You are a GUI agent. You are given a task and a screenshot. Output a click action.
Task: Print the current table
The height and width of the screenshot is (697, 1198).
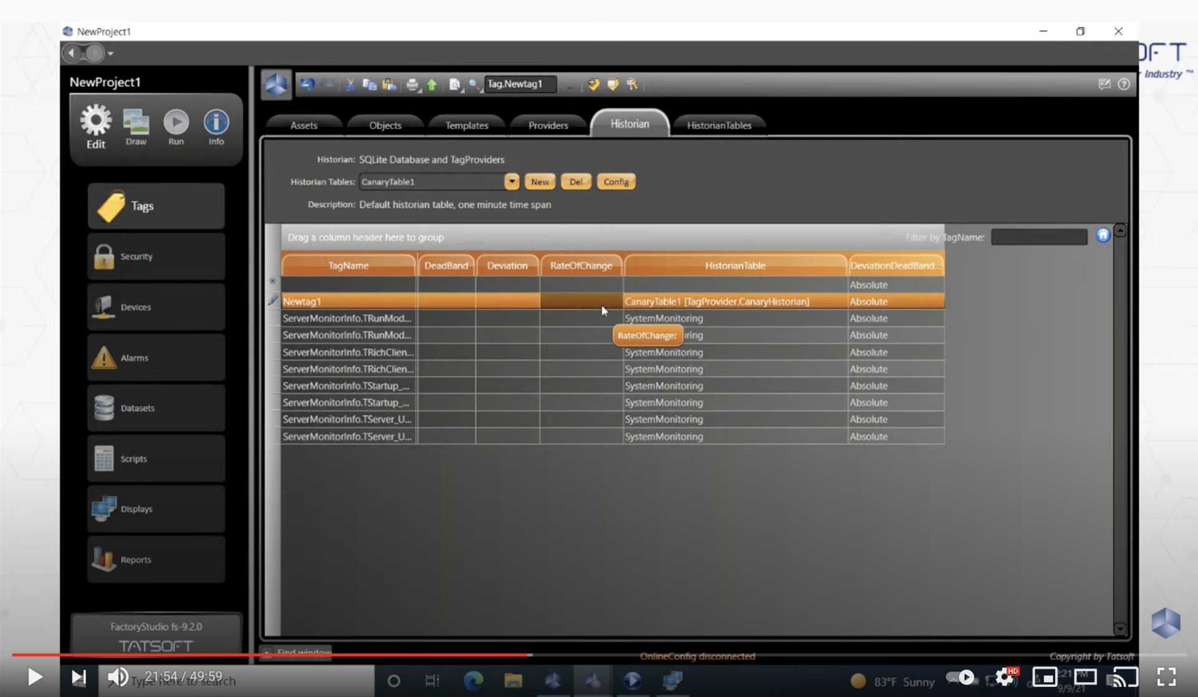click(x=412, y=84)
